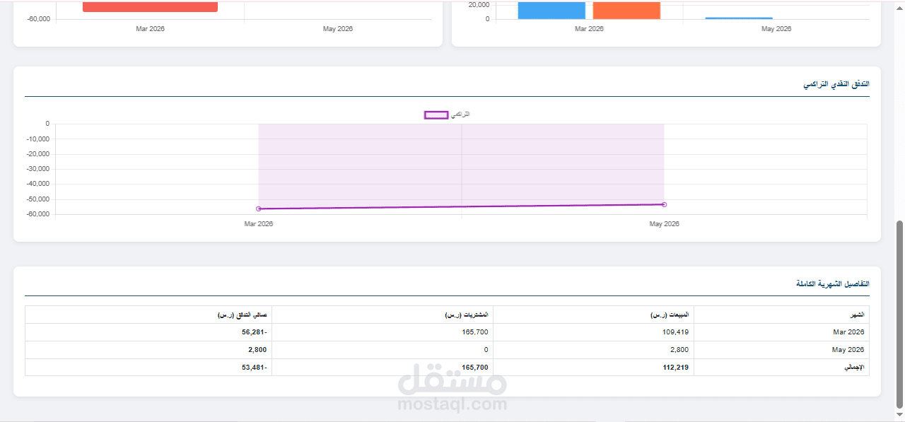The height and width of the screenshot is (422, 905).
Task: Click May 2026 net flow value 2,800
Action: coord(257,349)
